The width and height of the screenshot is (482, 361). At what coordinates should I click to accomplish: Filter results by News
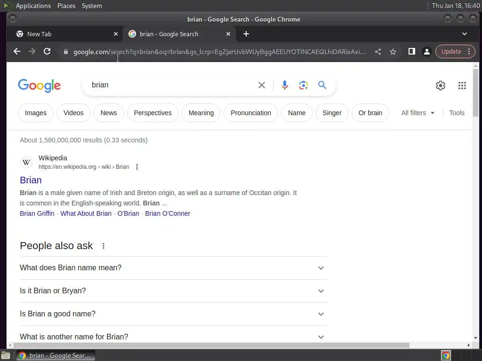click(x=109, y=113)
